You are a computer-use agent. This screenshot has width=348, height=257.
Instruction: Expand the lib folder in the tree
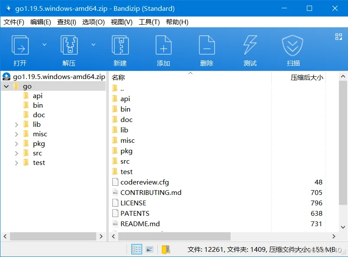tap(16, 125)
